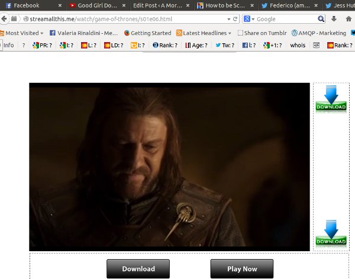Image resolution: width=355 pixels, height=279 pixels.
Task: Click the LD: ? linking domains item
Action: pyautogui.click(x=114, y=46)
